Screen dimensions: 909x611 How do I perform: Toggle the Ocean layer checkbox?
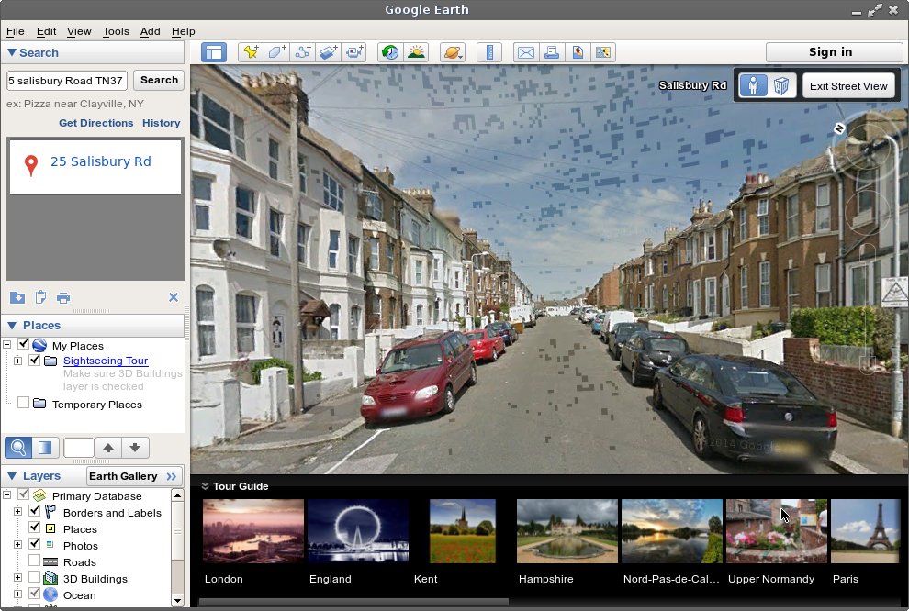click(34, 594)
